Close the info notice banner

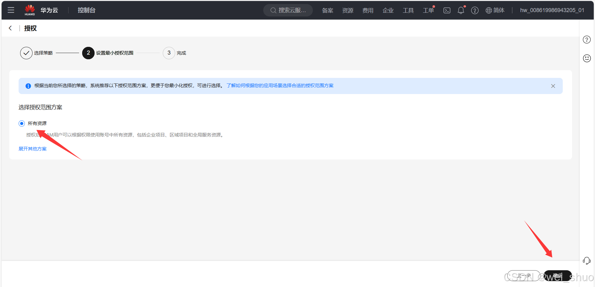[x=553, y=86]
